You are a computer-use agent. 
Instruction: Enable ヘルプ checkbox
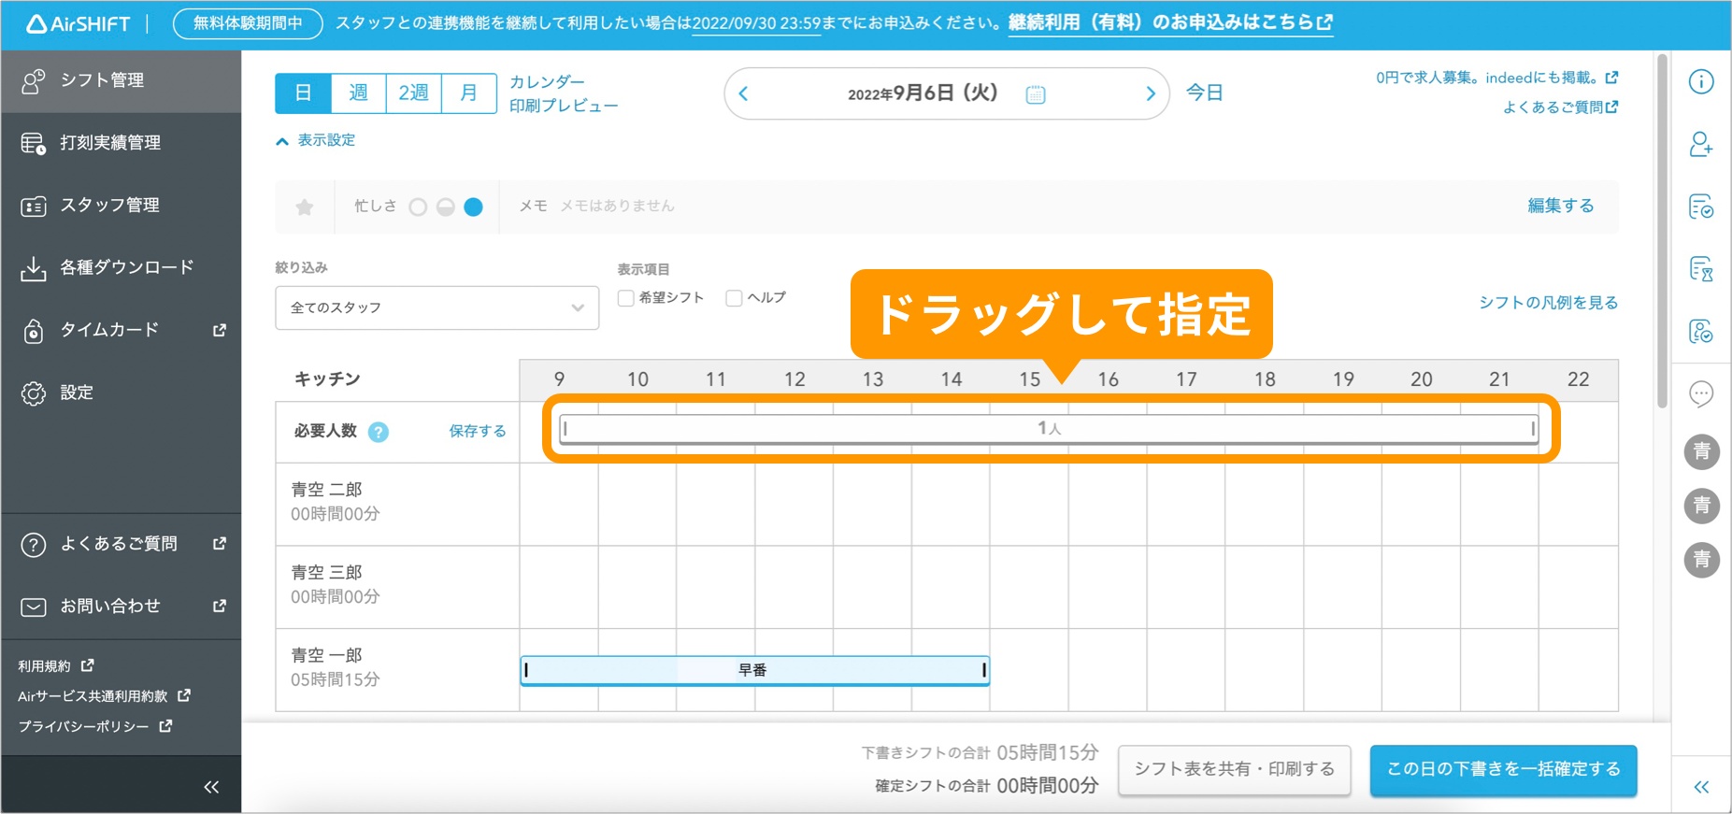coord(735,297)
